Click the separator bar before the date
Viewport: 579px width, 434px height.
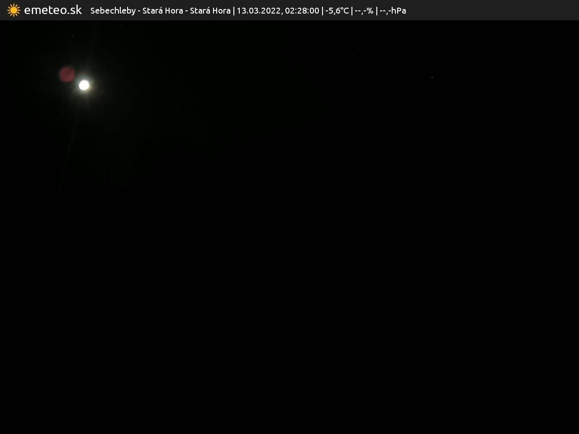pyautogui.click(x=234, y=10)
